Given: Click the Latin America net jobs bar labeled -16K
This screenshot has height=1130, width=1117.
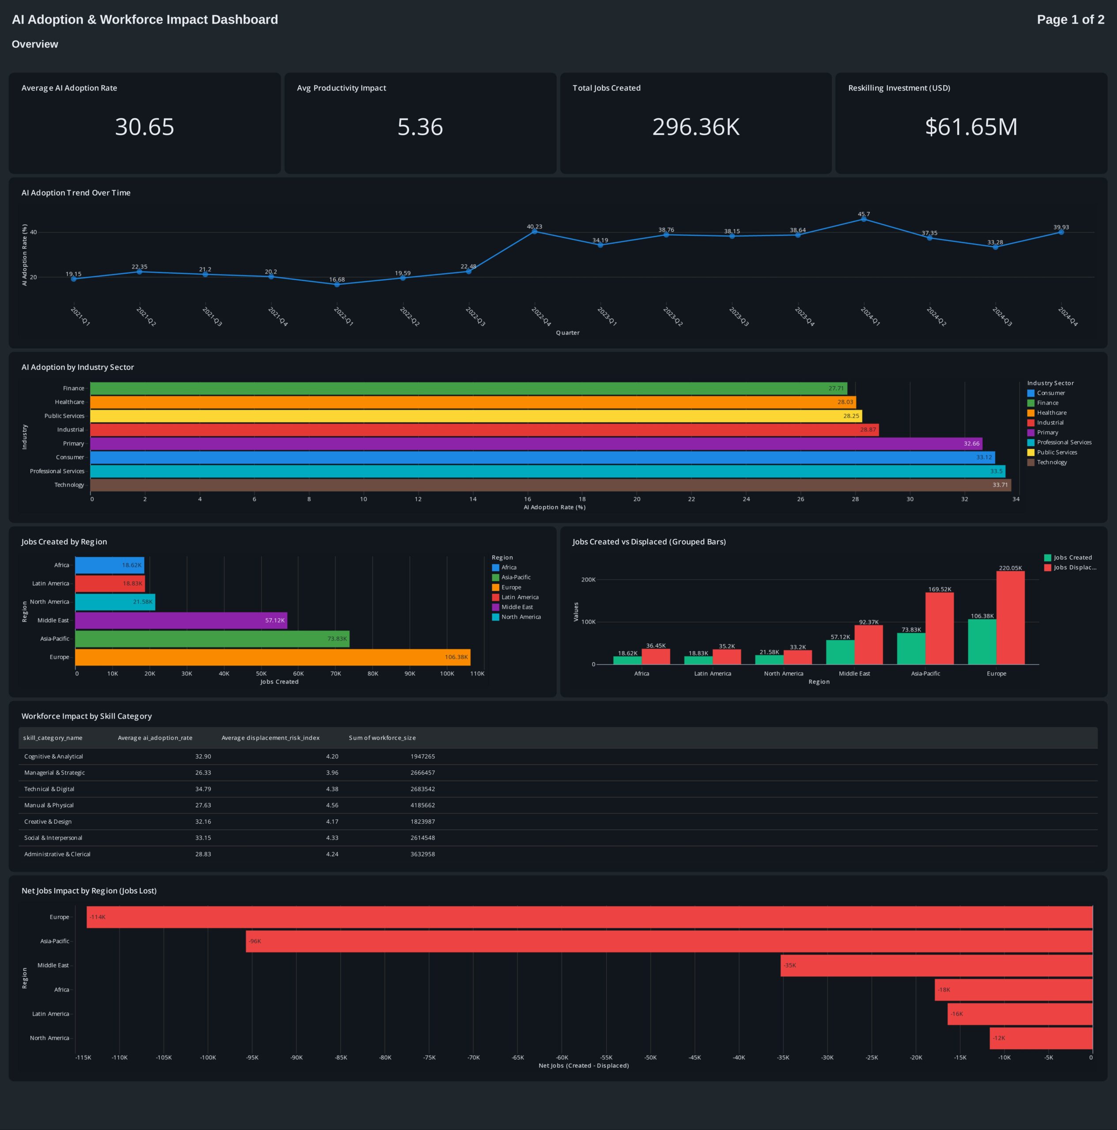Looking at the screenshot, I should pos(1020,1014).
